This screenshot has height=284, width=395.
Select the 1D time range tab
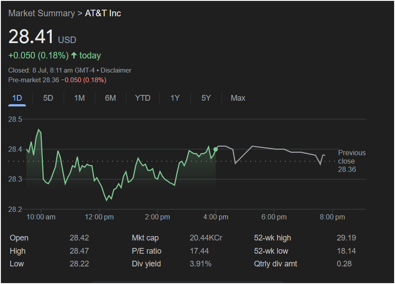17,98
